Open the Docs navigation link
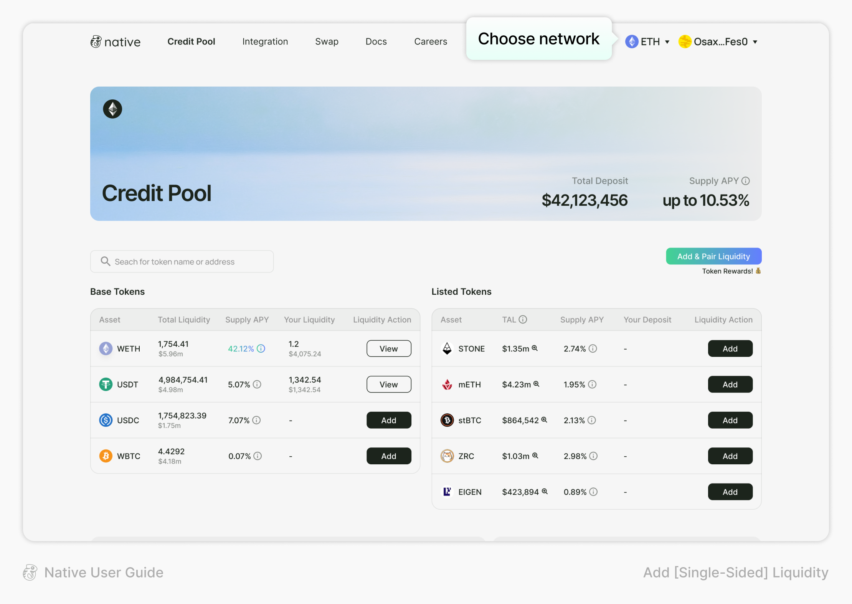Viewport: 852px width, 604px height. coord(376,41)
